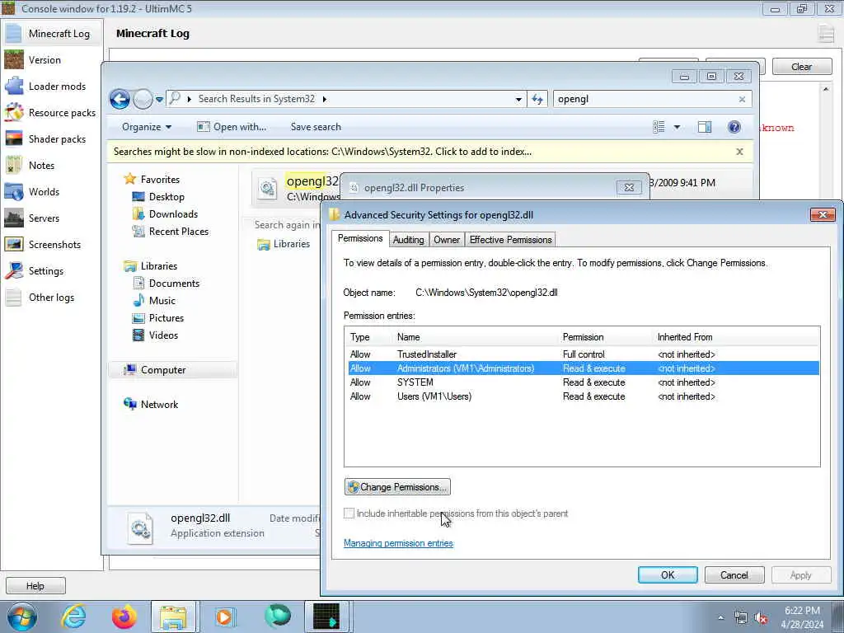Switch to Effective Permissions tab
Screen dimensions: 844x633
510,240
